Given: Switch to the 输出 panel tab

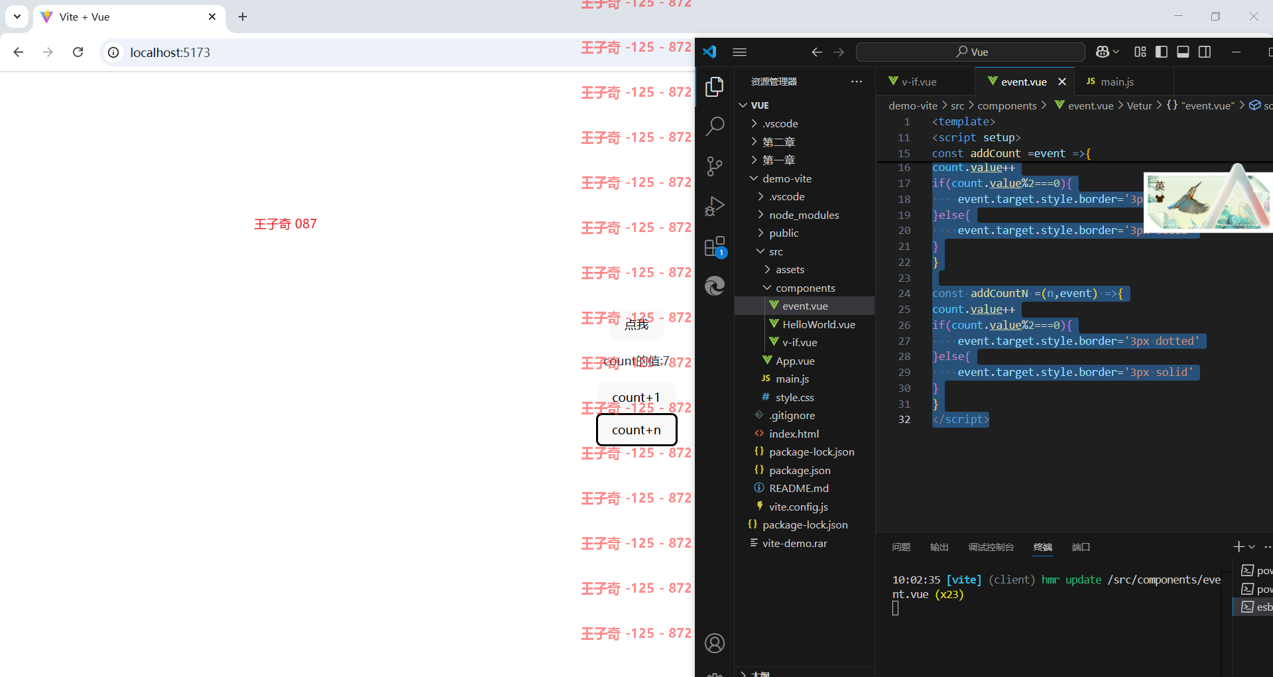Looking at the screenshot, I should [x=939, y=547].
